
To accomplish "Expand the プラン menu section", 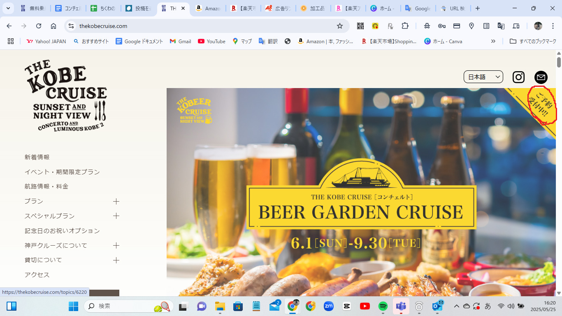I will 116,201.
